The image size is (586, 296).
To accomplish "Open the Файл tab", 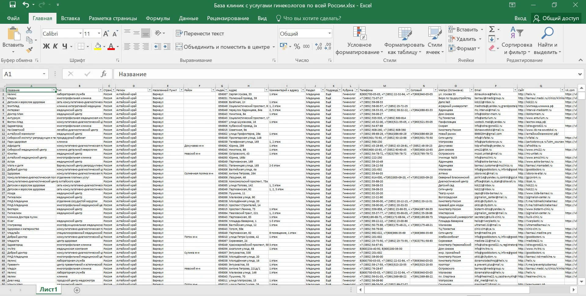I will click(13, 18).
